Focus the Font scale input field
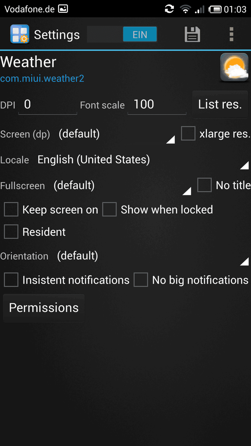The height and width of the screenshot is (446, 251). (157, 105)
